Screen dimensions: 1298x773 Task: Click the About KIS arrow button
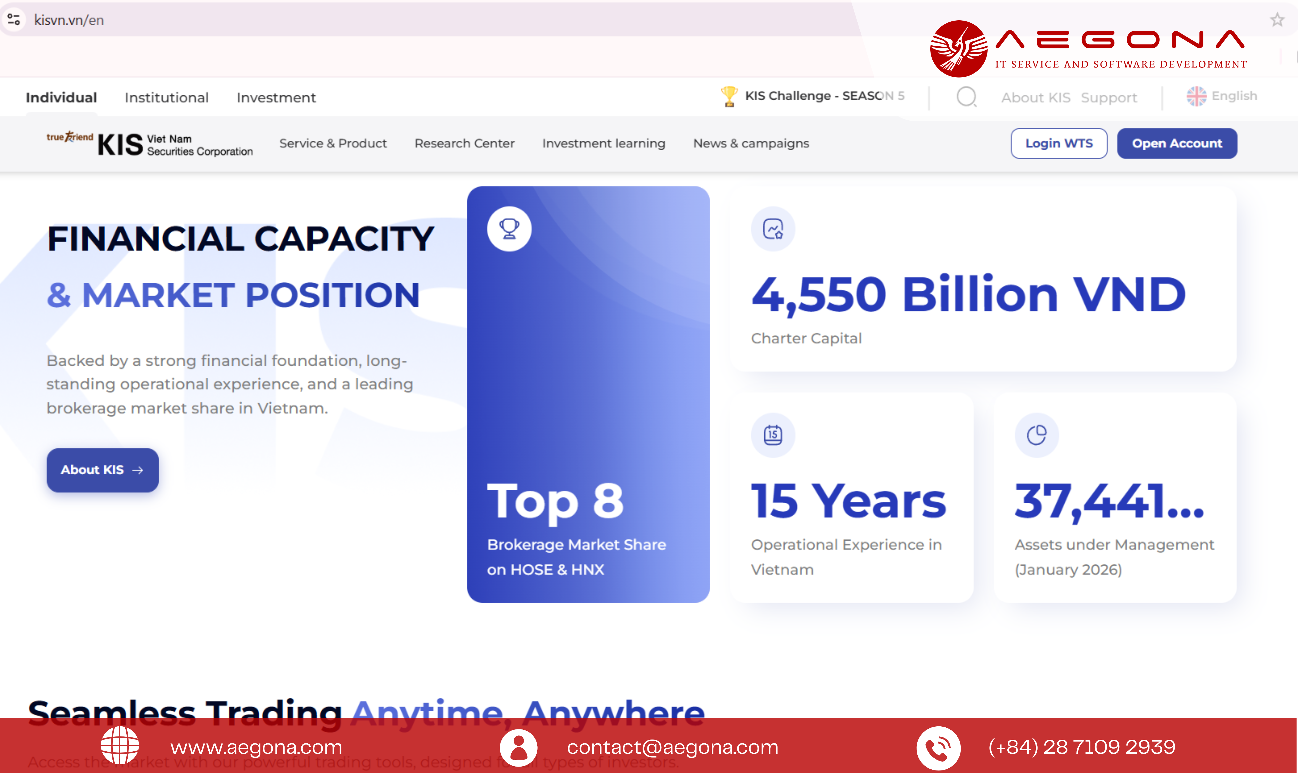click(103, 470)
